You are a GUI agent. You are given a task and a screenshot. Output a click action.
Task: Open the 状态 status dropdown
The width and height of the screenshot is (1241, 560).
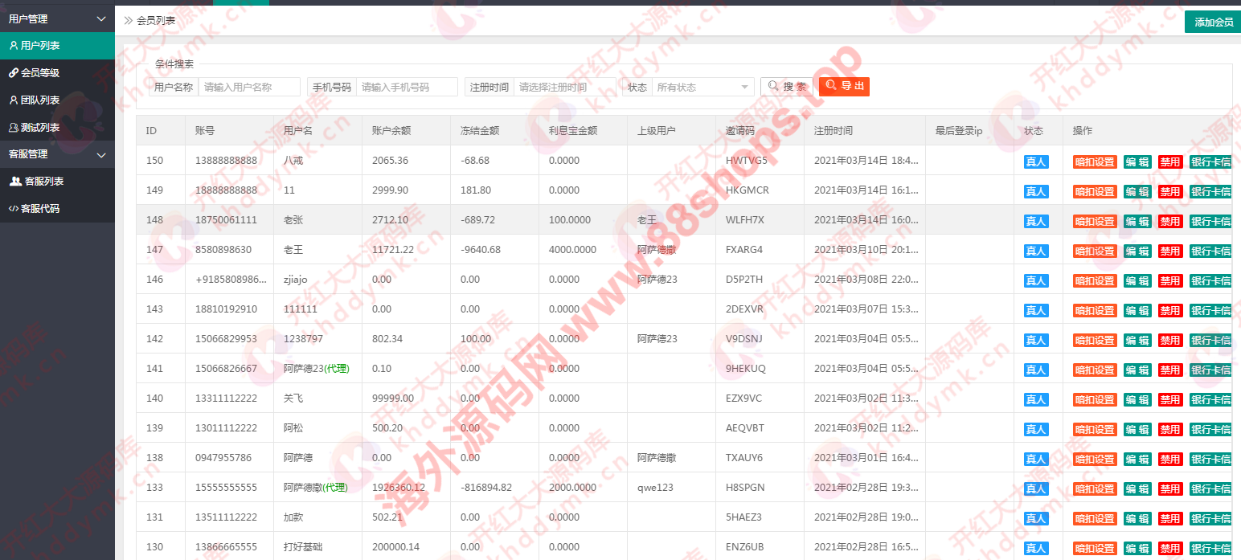(x=702, y=87)
